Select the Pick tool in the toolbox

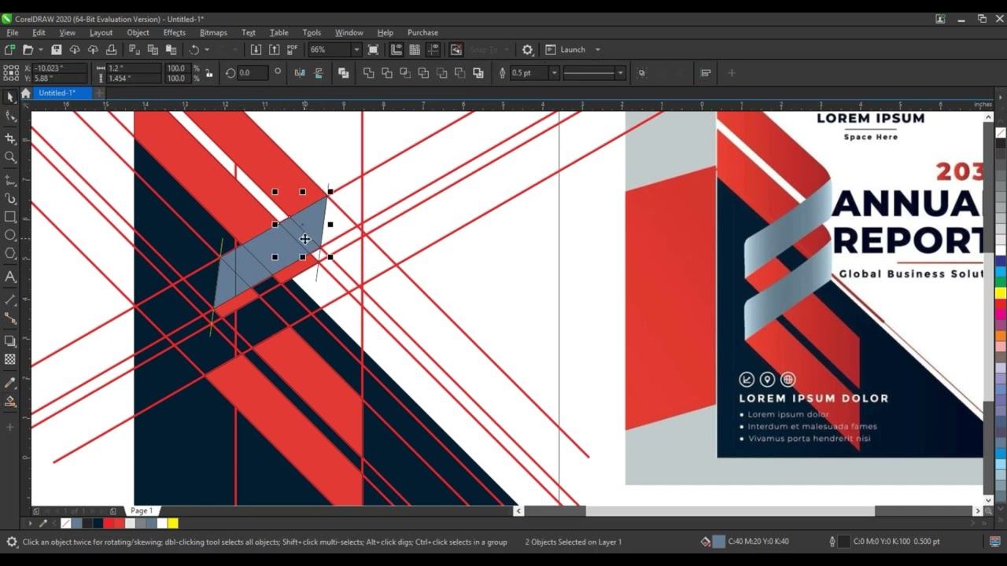click(10, 97)
